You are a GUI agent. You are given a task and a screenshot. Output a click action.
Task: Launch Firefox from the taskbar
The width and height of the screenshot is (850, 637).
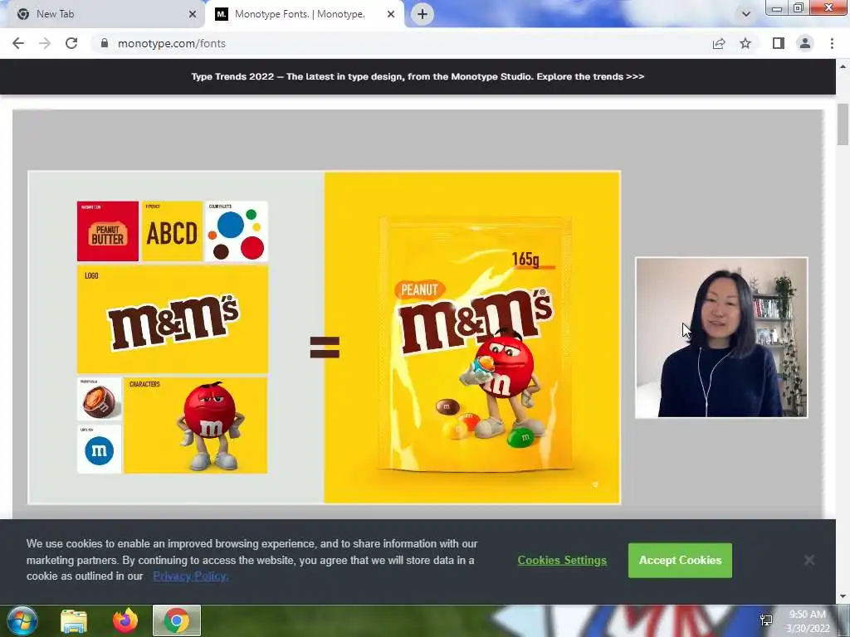click(125, 620)
